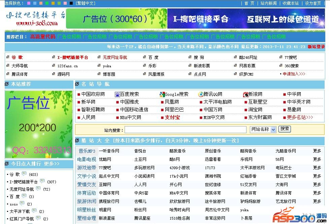Click 设为首页 in top navigation
The height and width of the screenshot is (224, 330).
313,3
